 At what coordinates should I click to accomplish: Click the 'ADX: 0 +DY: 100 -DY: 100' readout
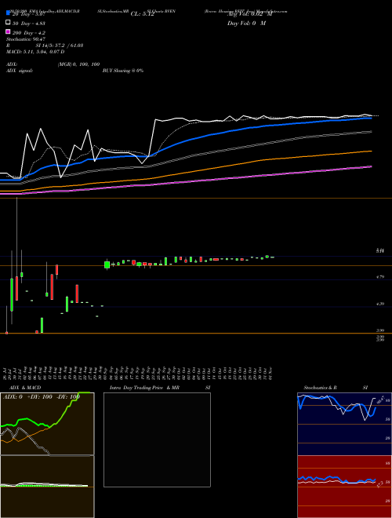click(x=42, y=397)
